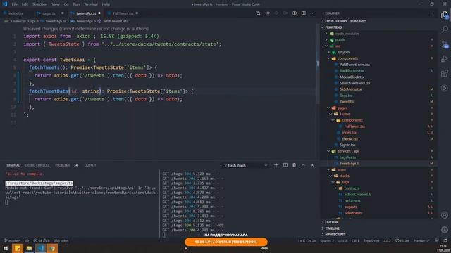
Task: Click the ESLint status bar item
Action: pos(402,240)
